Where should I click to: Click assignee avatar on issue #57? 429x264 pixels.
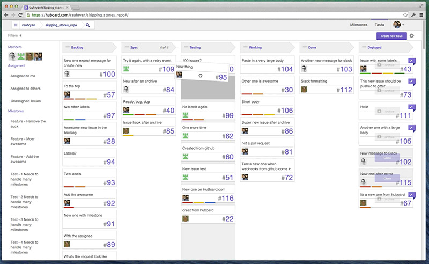click(66, 94)
